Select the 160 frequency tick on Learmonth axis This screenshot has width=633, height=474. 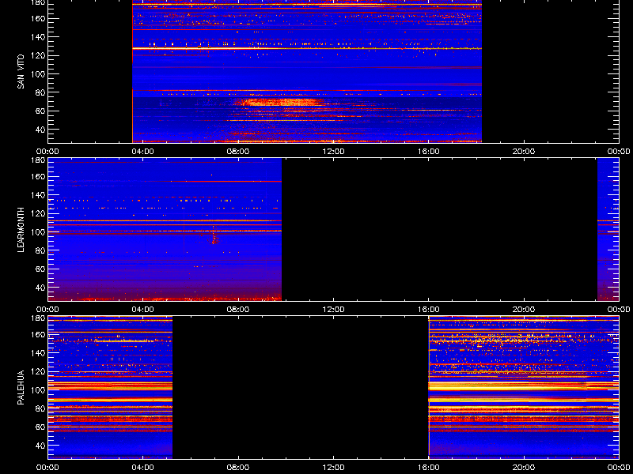click(x=39, y=176)
